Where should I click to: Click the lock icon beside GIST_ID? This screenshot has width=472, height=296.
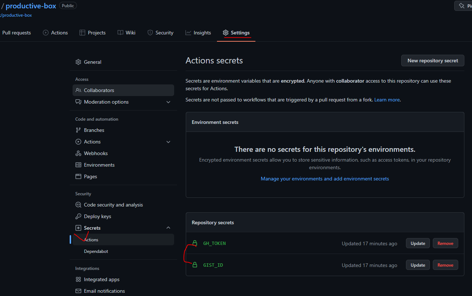(x=195, y=265)
